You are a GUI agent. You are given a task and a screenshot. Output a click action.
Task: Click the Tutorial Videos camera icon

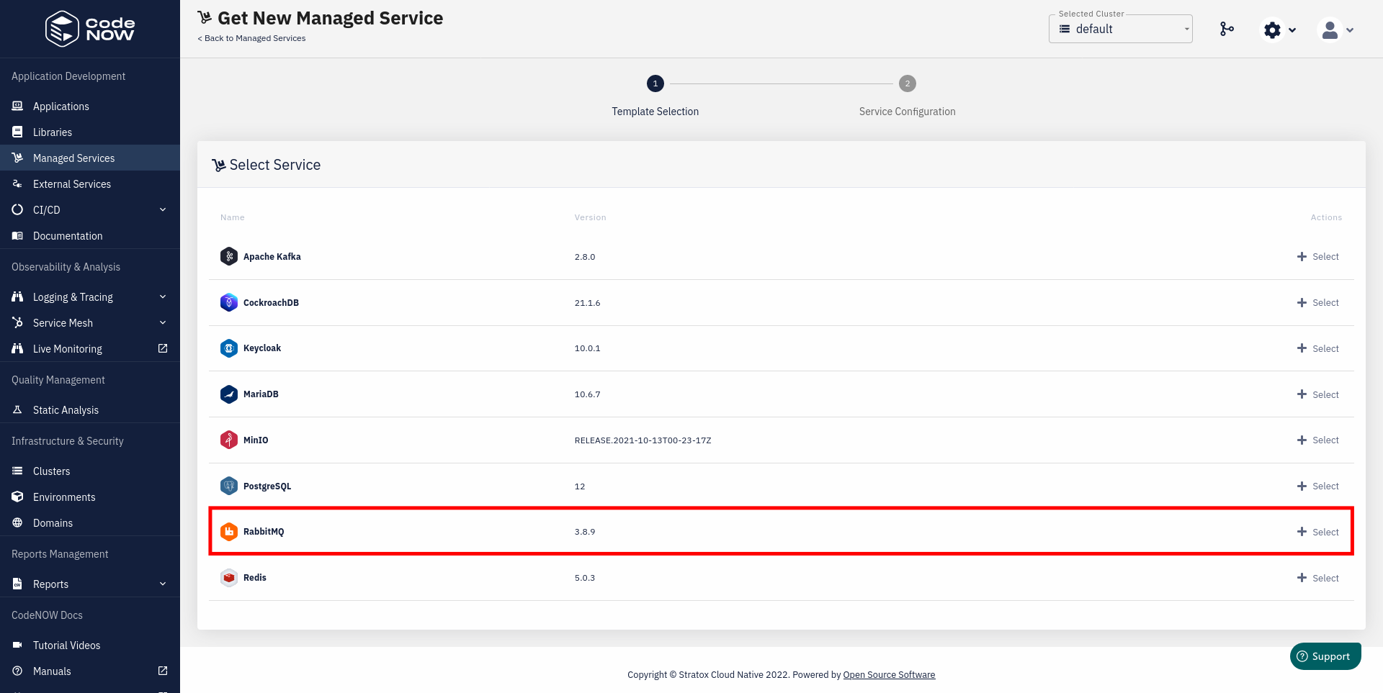pos(17,645)
